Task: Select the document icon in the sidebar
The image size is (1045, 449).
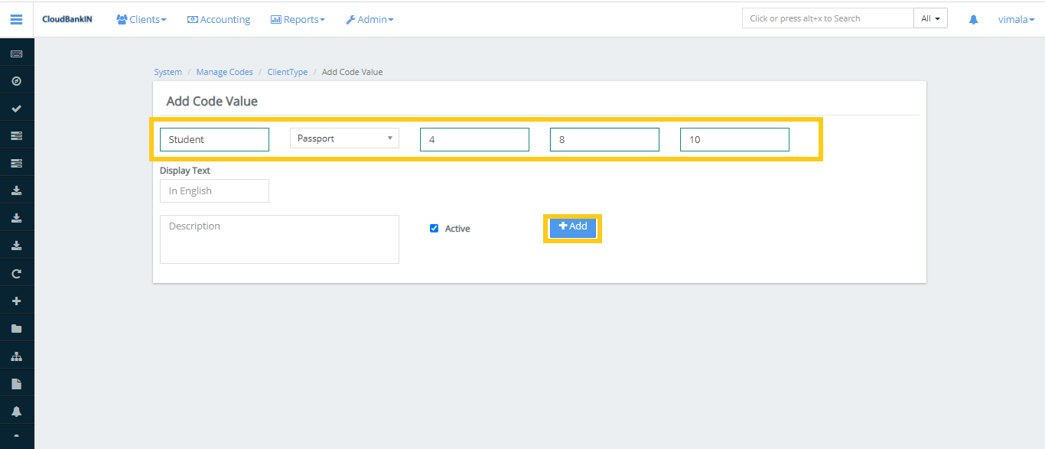Action: (17, 382)
